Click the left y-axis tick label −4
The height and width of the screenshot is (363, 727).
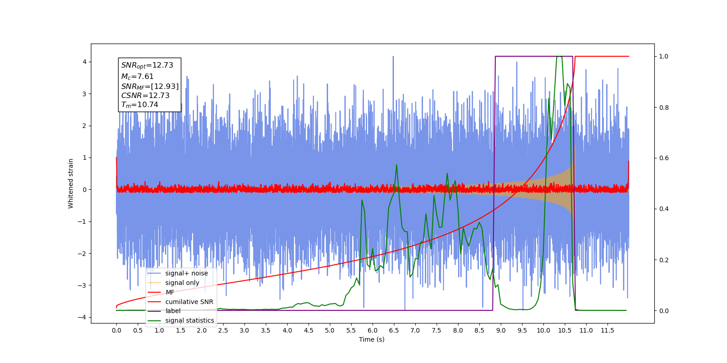pyautogui.click(x=82, y=317)
